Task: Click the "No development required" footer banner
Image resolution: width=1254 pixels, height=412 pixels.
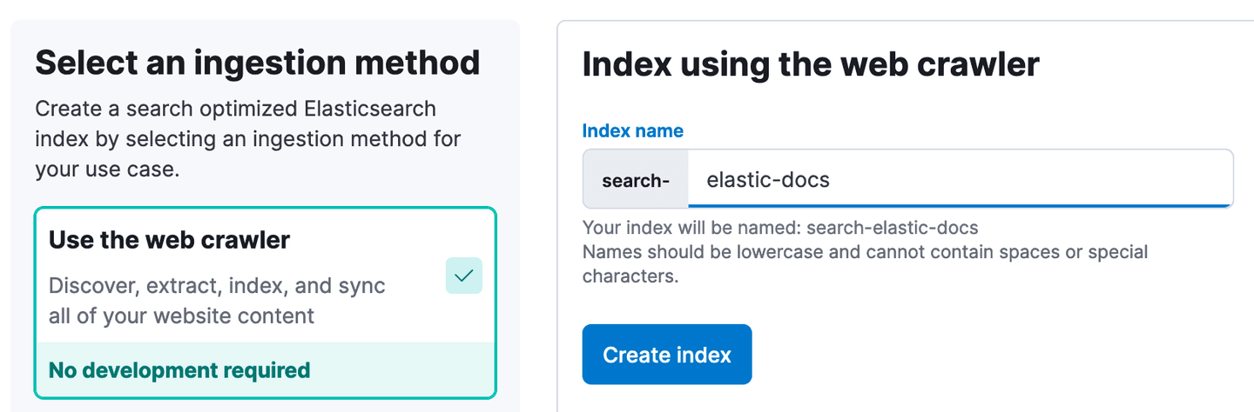Action: click(x=179, y=370)
